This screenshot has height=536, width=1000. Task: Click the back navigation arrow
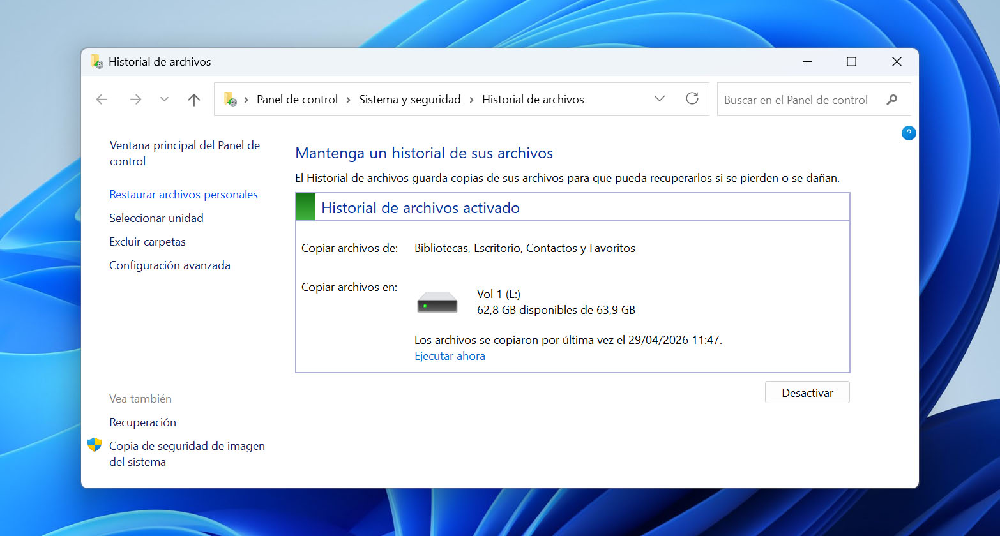pyautogui.click(x=102, y=100)
